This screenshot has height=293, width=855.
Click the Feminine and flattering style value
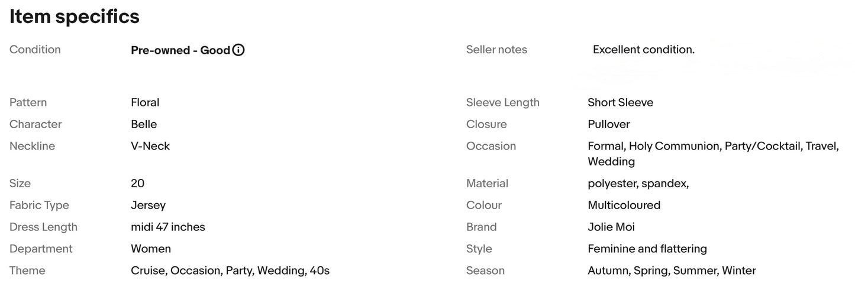tap(647, 249)
